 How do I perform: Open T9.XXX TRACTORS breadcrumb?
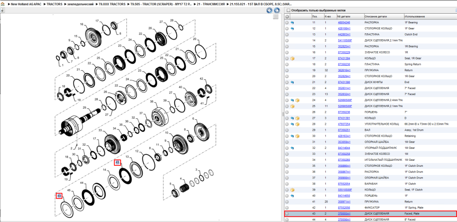point(112,5)
